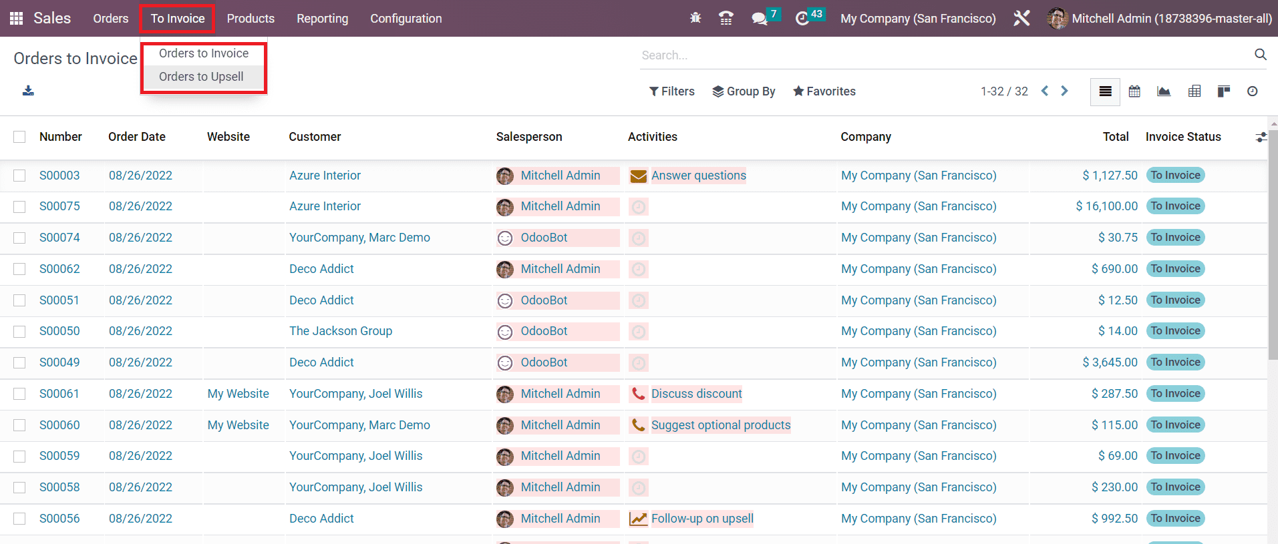1278x544 pixels.
Task: Open the Reporting menu
Action: 322,19
